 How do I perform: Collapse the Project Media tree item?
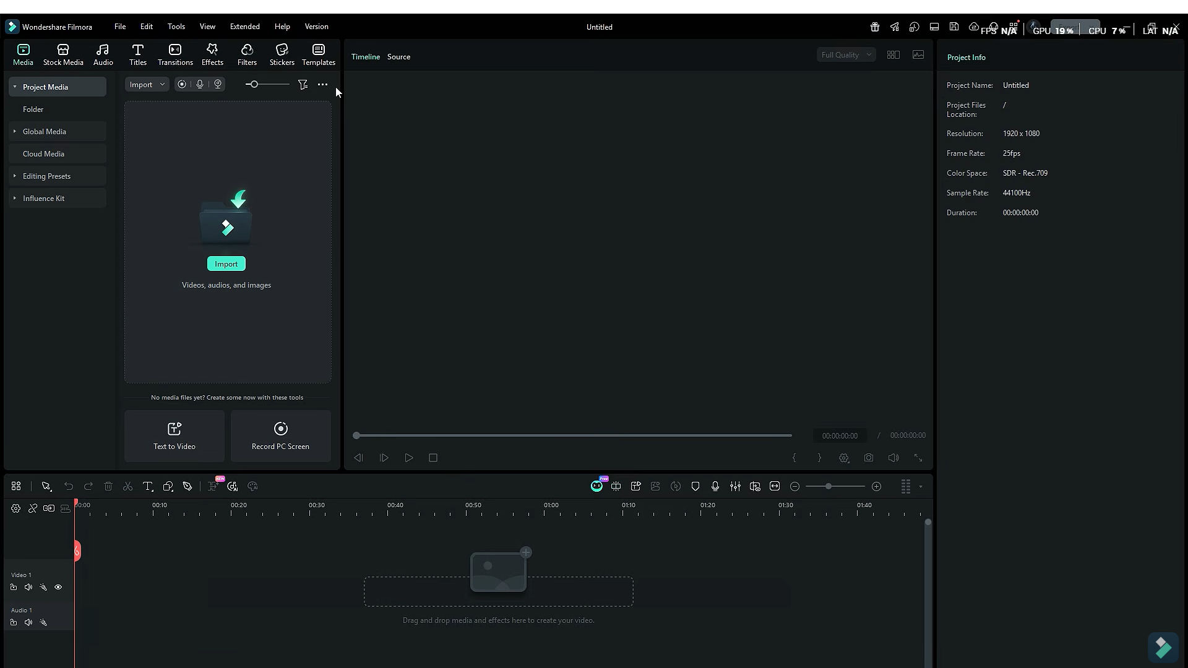point(15,87)
